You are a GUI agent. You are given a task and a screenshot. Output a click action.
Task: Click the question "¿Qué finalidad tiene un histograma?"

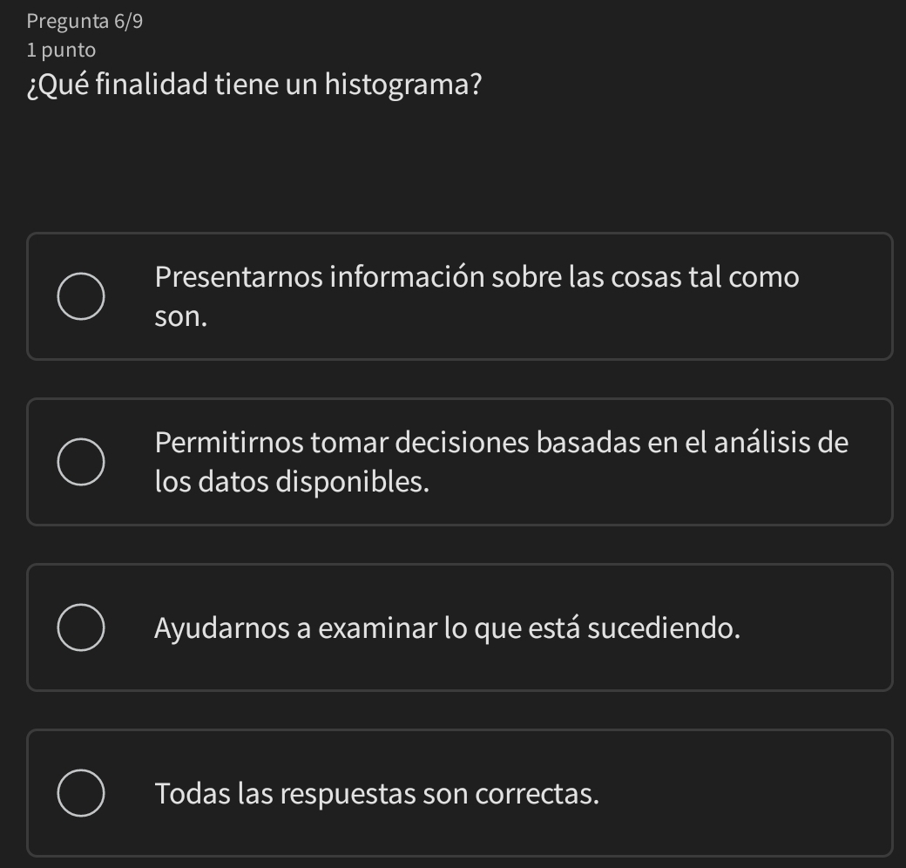click(x=257, y=86)
